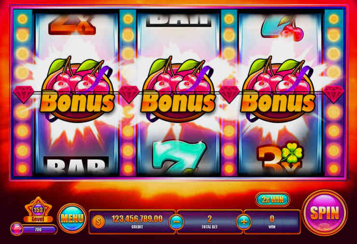Click the ruby payline marker at far left
357x244 pixels.
pyautogui.click(x=24, y=95)
